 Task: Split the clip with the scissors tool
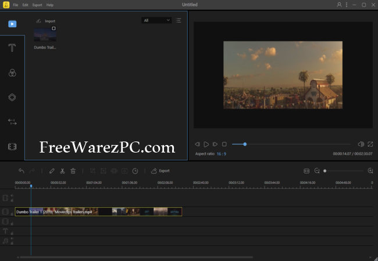tap(62, 171)
